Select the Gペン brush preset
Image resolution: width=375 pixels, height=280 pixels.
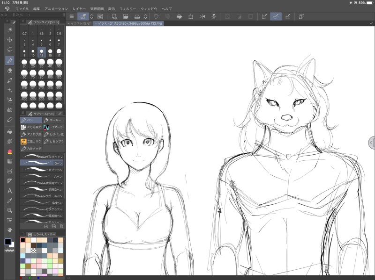(42, 163)
